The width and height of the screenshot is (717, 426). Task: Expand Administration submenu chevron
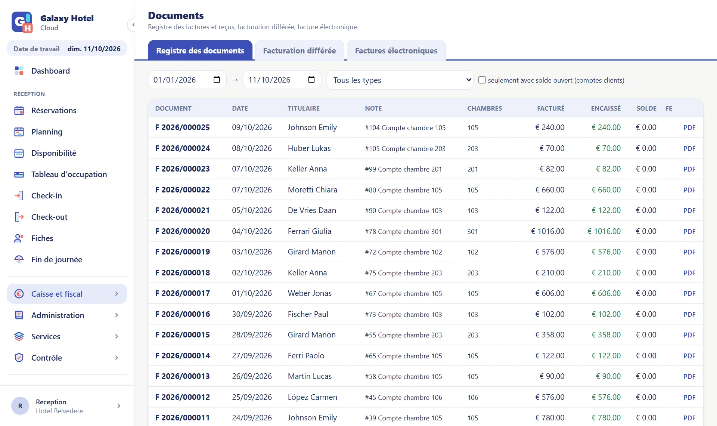(117, 315)
